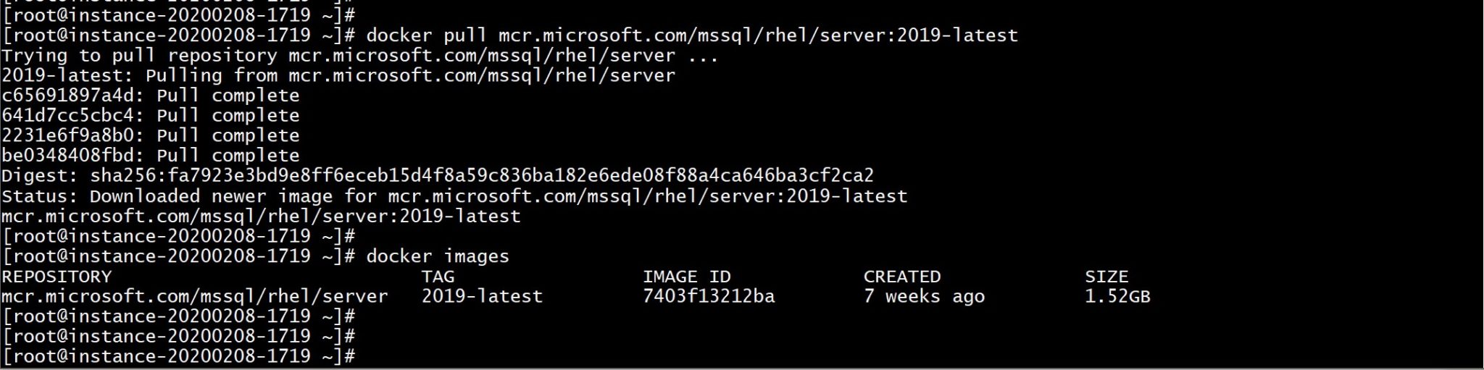Screen dimensions: 1484x370
Task: Click the last shell prompt at the bottom
Action: [178, 356]
